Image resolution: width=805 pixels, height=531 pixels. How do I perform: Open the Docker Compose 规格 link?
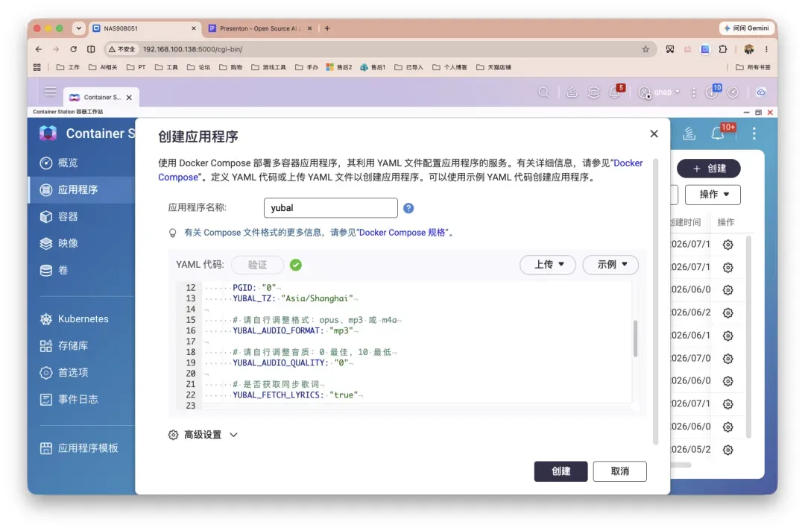[x=402, y=233]
